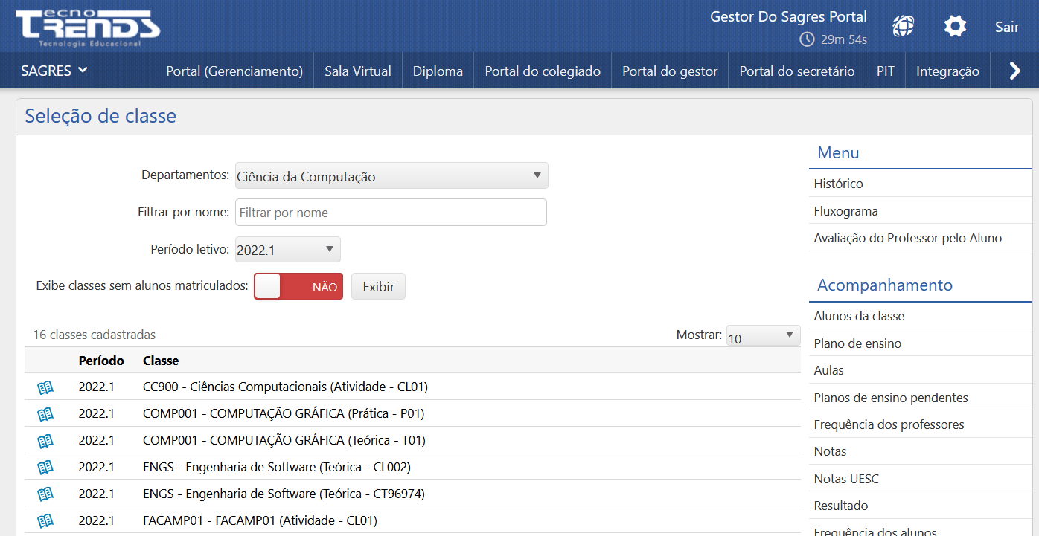The width and height of the screenshot is (1039, 536).
Task: Open the Sala Virtual menu item
Action: coord(357,71)
